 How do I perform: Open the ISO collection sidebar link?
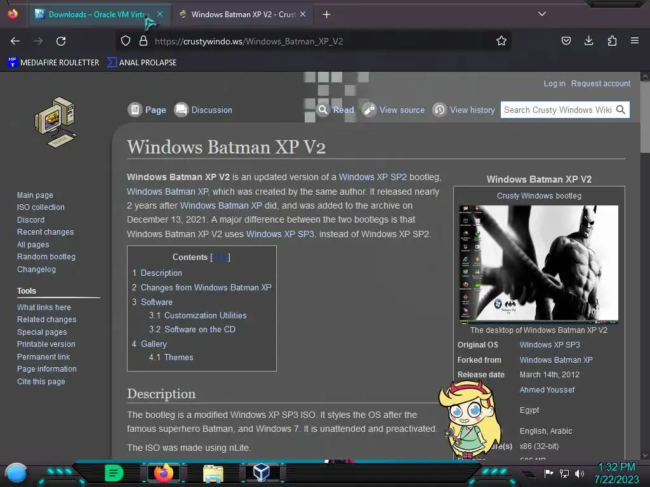pyautogui.click(x=41, y=207)
